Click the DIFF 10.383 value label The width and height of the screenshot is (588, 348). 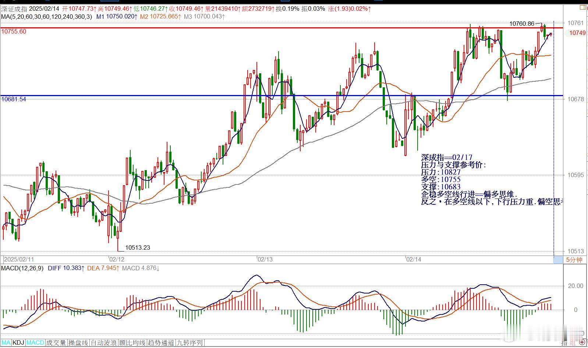(x=66, y=268)
